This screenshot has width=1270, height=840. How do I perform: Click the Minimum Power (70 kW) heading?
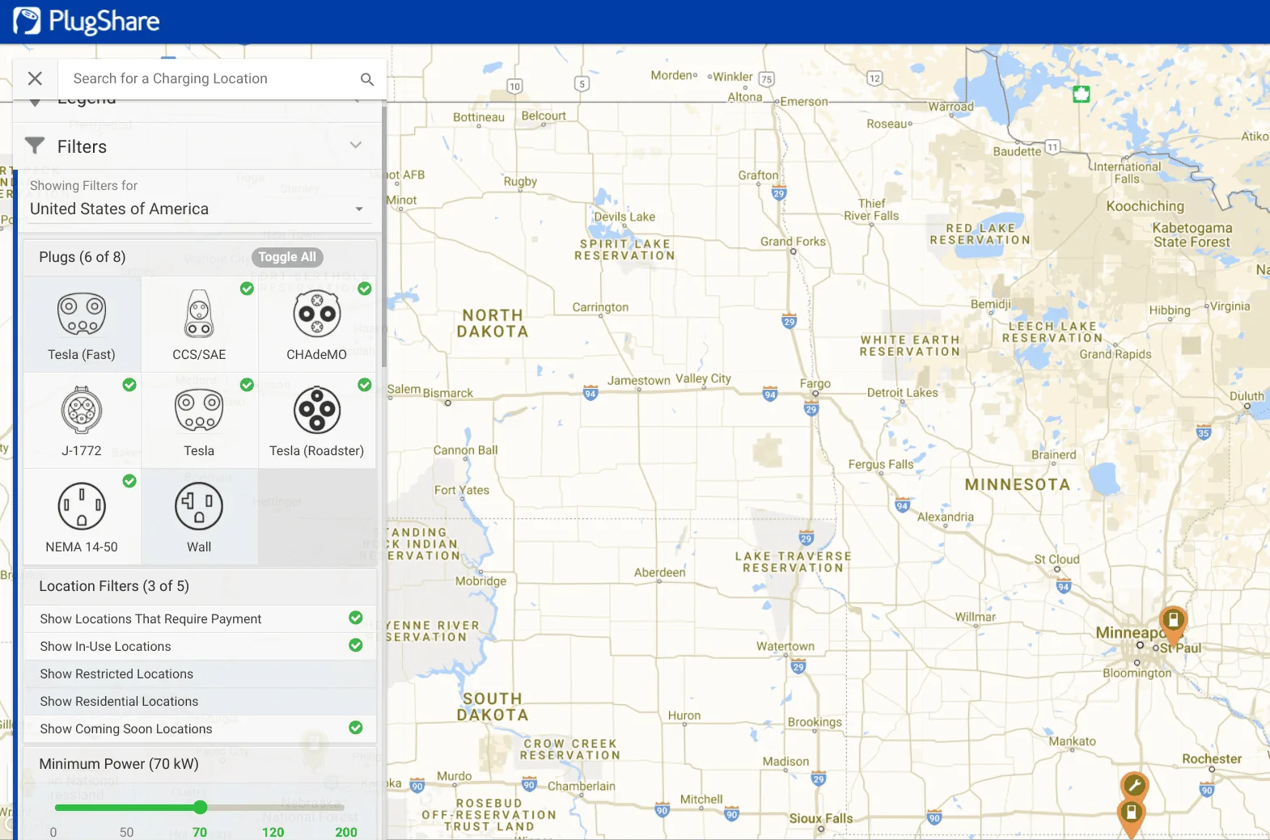click(x=119, y=764)
